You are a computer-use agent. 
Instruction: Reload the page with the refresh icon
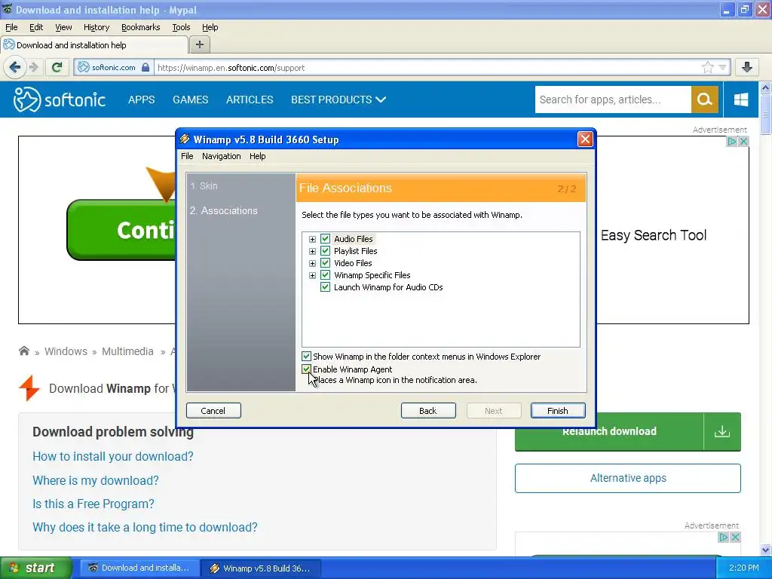click(57, 67)
